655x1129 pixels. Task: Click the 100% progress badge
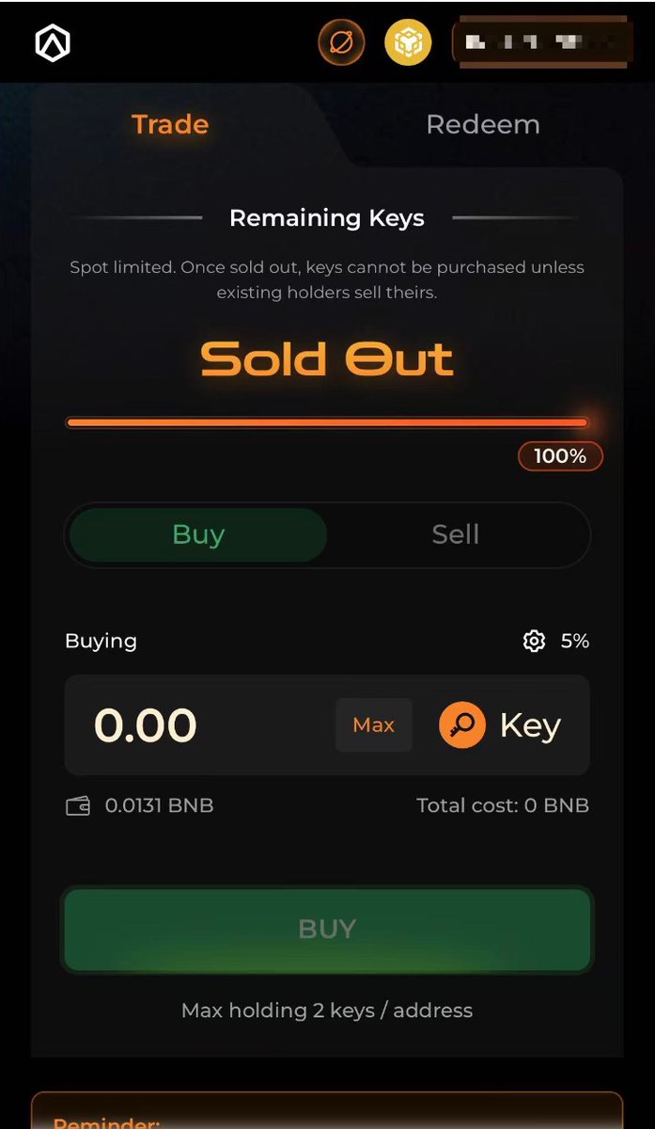click(x=560, y=456)
